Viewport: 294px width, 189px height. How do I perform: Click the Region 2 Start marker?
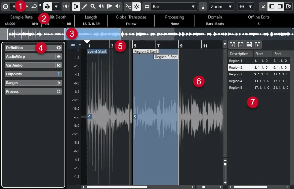click(x=146, y=51)
